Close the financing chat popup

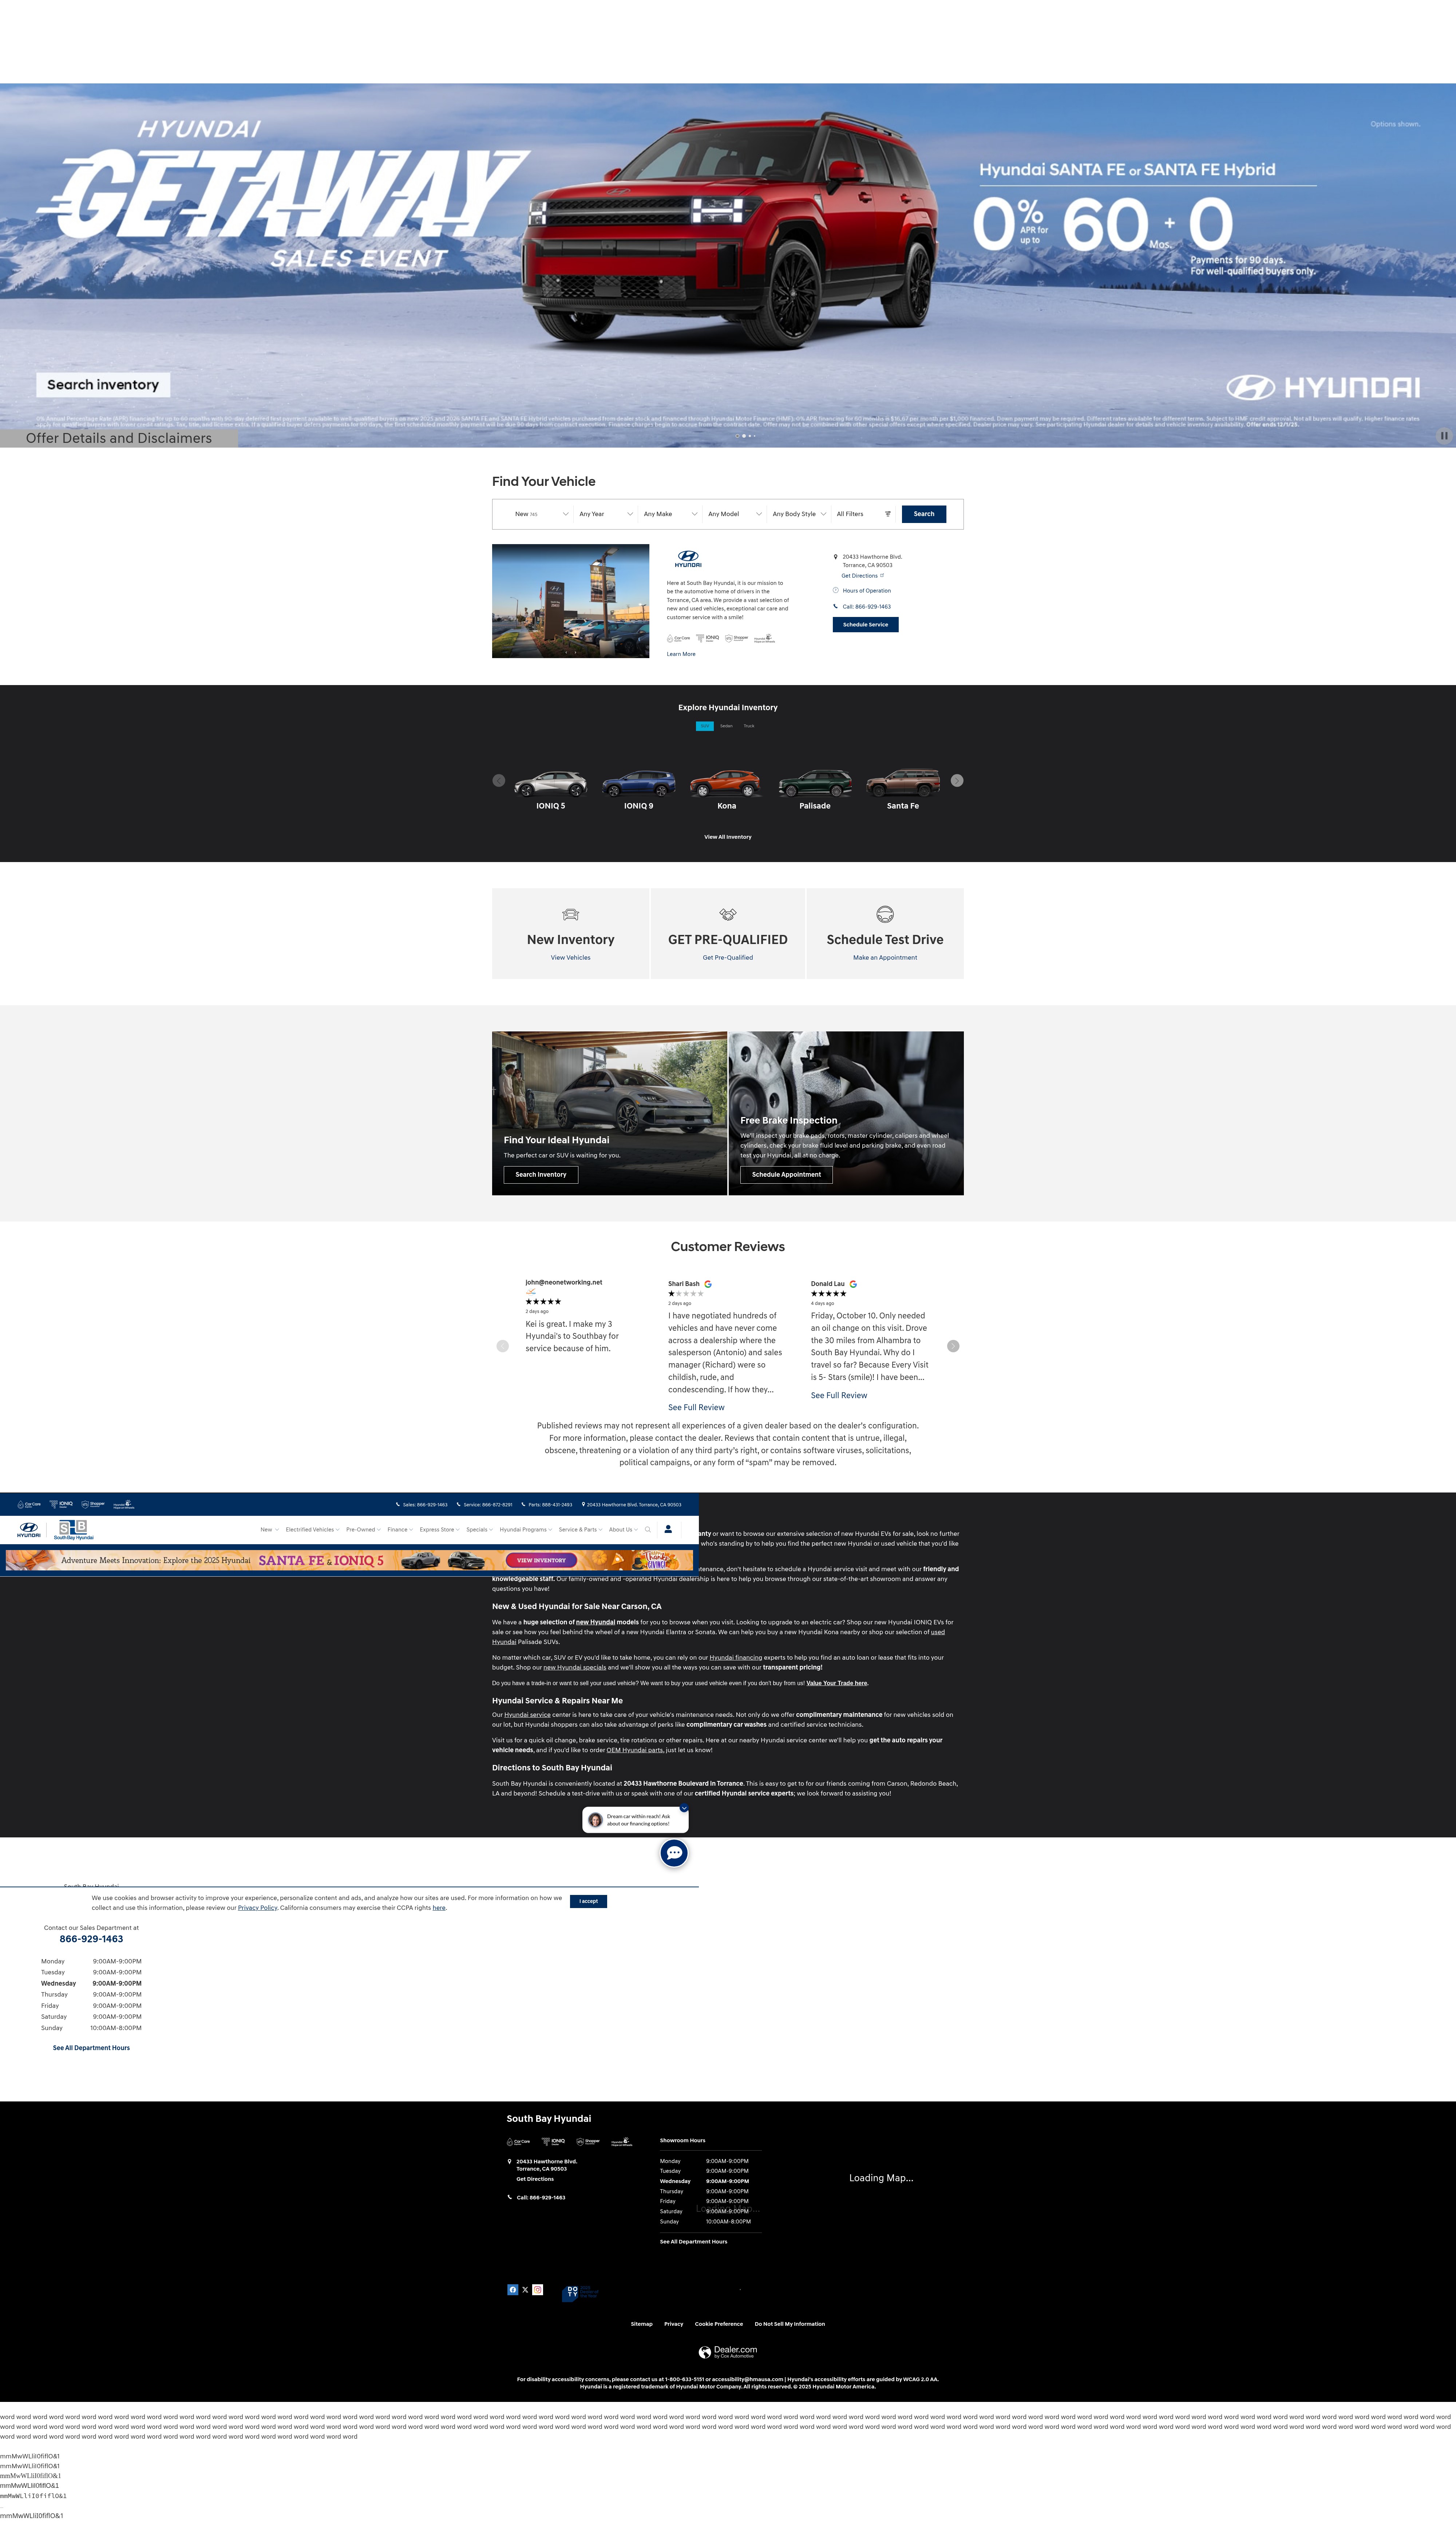684,1808
